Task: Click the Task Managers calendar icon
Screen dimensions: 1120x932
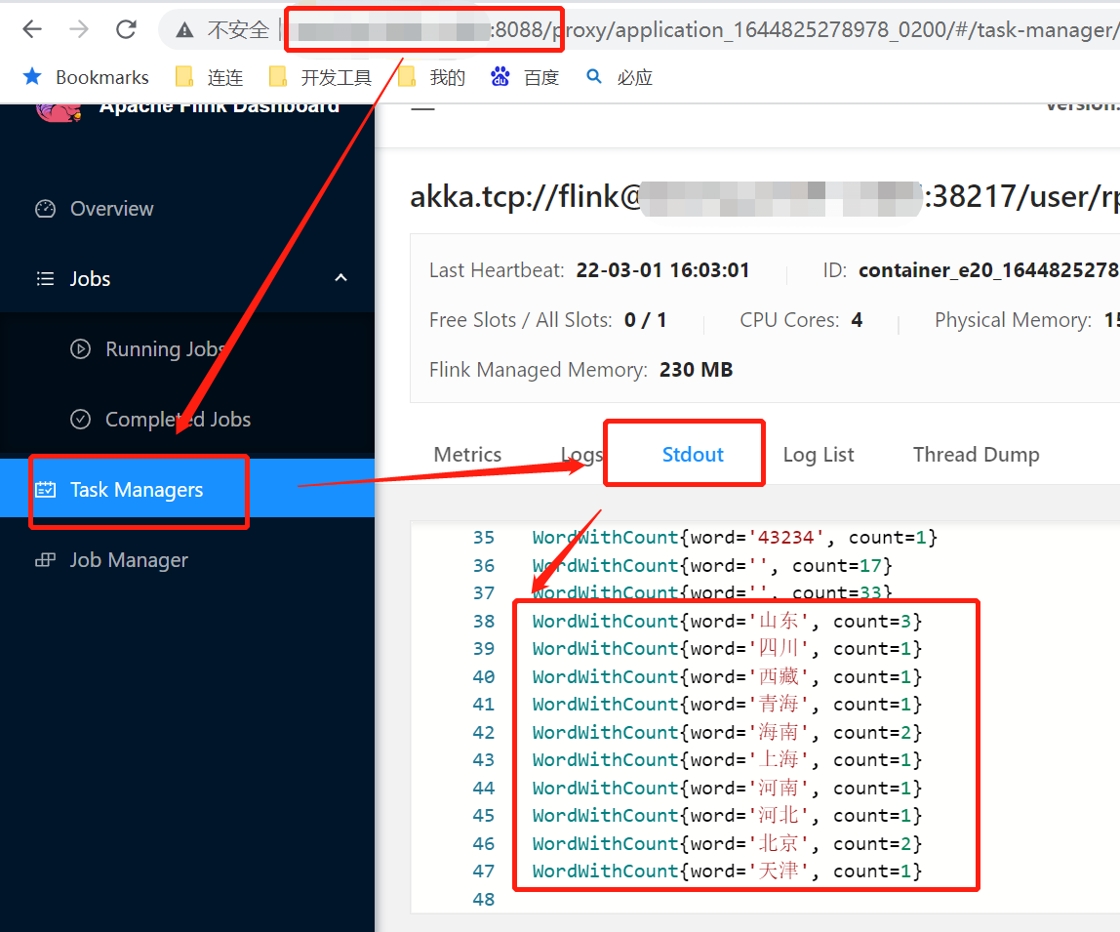Action: [x=45, y=490]
